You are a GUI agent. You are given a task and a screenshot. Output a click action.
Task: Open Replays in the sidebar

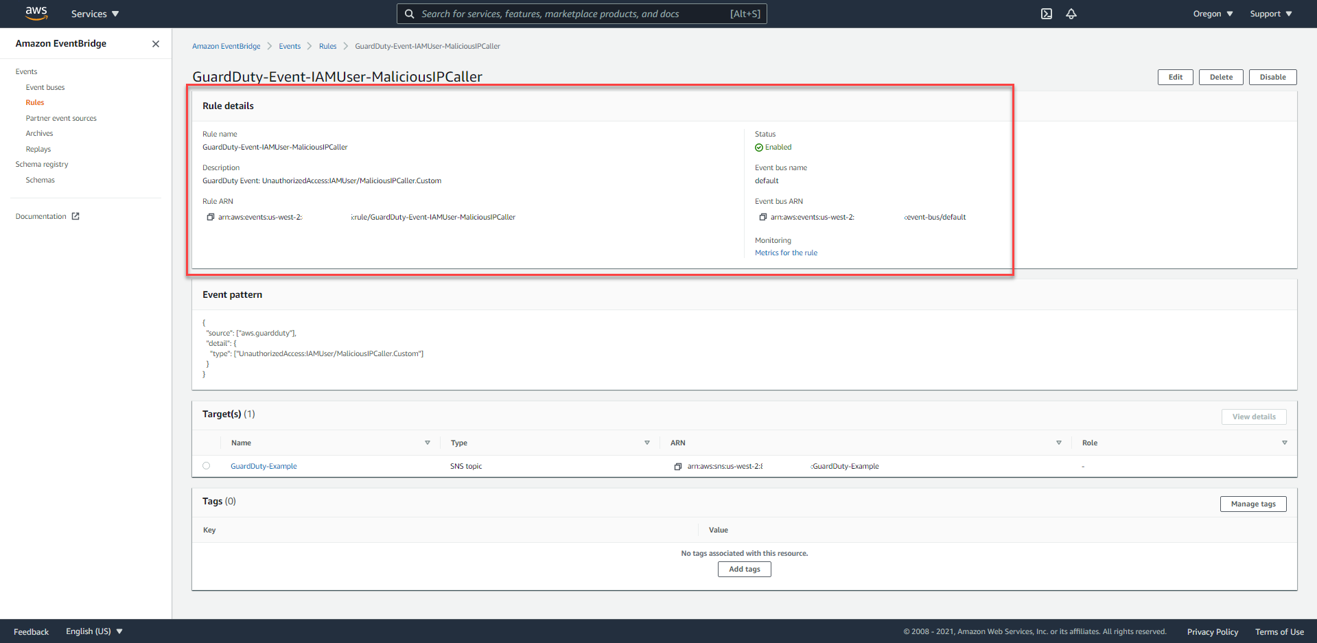pyautogui.click(x=38, y=149)
